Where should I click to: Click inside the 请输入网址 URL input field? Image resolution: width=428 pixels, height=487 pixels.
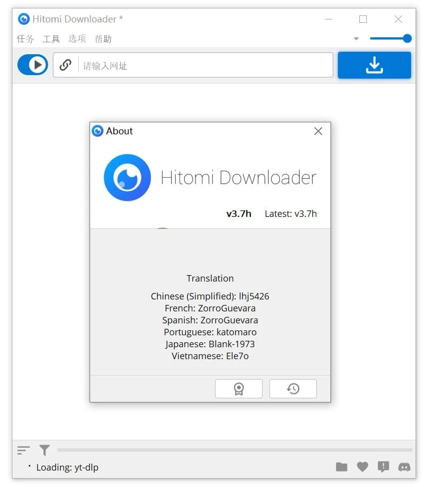click(x=199, y=65)
